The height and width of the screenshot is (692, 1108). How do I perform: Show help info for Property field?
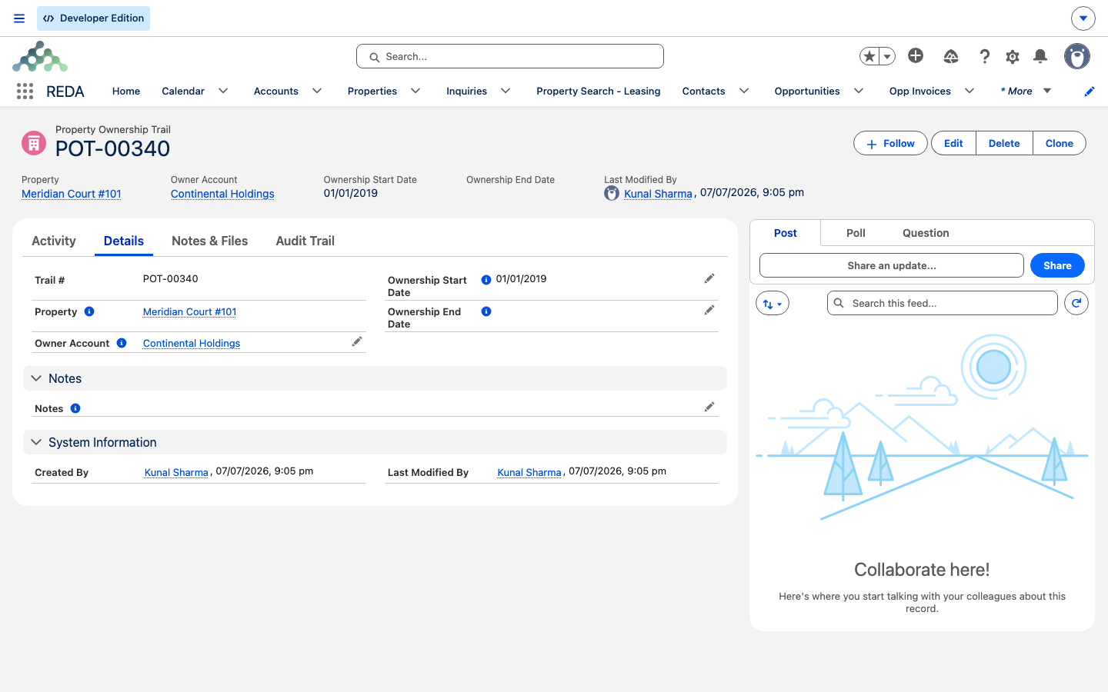89,311
